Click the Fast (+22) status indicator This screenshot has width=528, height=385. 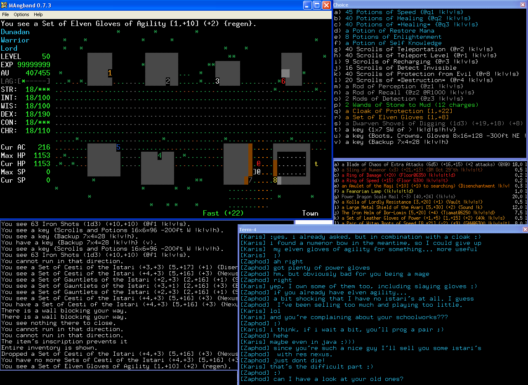[223, 213]
